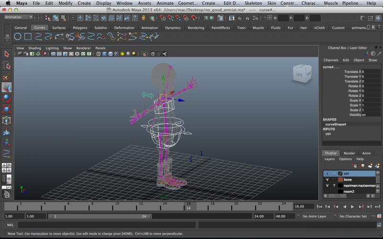Choose the Rotate tool sphere icon
The height and width of the screenshot is (239, 383).
pyautogui.click(x=7, y=98)
